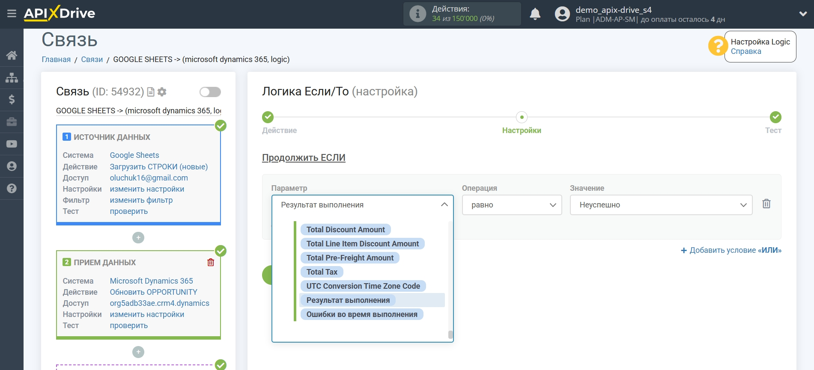Open oluchuk16@gmail.com access link

[x=149, y=178]
